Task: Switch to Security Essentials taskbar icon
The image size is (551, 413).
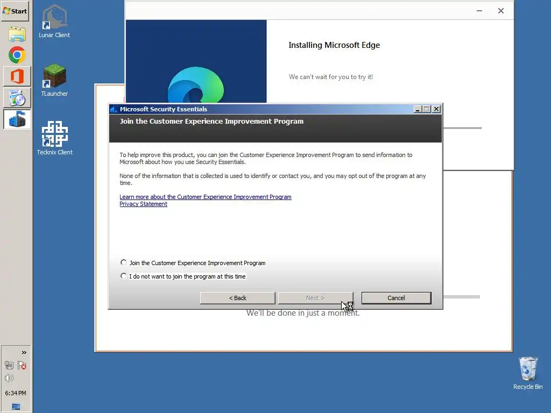Action: click(x=17, y=119)
